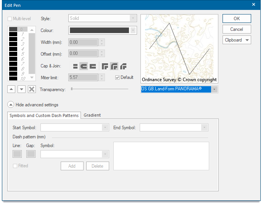The height and width of the screenshot is (205, 263).
Task: Open the Style dropdown showing Solid
Action: click(x=102, y=18)
